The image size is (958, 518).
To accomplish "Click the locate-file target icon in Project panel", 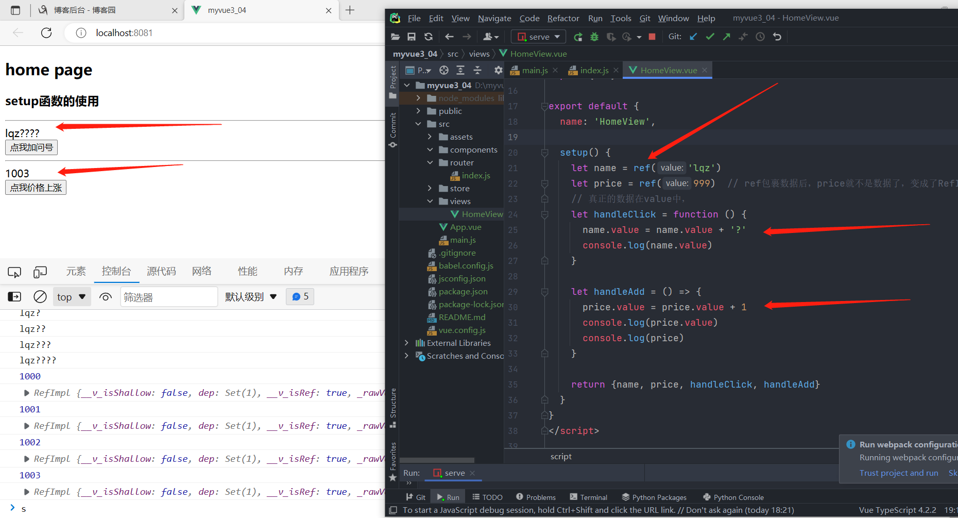I will coord(444,70).
